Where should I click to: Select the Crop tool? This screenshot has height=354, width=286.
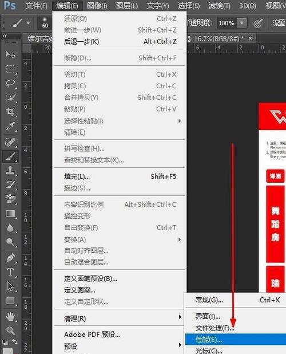pyautogui.click(x=10, y=112)
